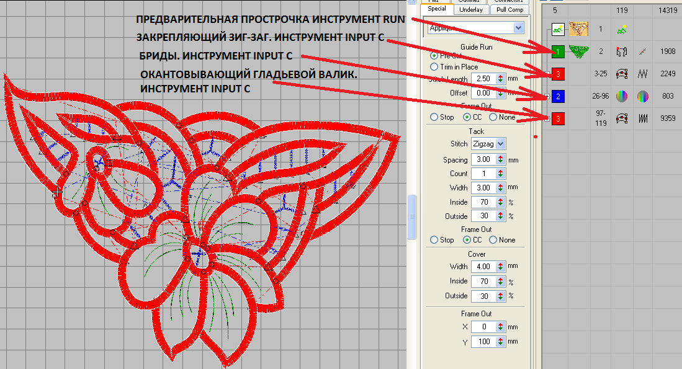Select Trim in Place radio button
This screenshot has height=369, width=682.
[x=434, y=66]
